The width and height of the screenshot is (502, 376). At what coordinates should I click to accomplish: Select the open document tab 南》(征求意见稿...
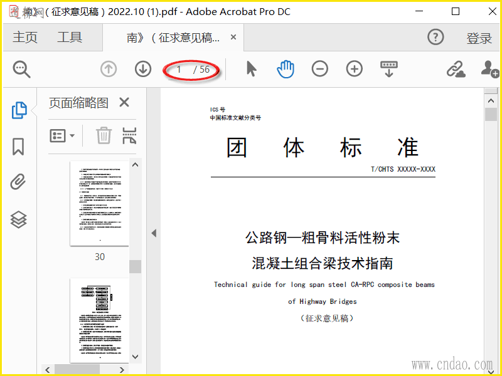click(173, 38)
